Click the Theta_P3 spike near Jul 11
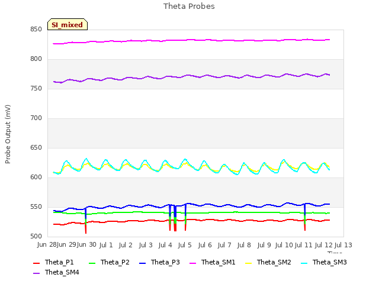 coord(305,209)
